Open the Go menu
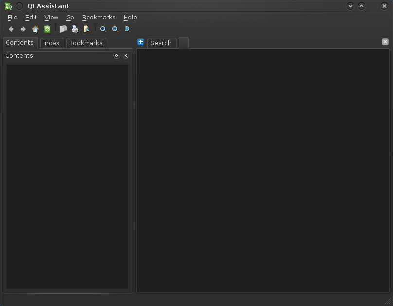The width and height of the screenshot is (393, 306). click(x=70, y=18)
